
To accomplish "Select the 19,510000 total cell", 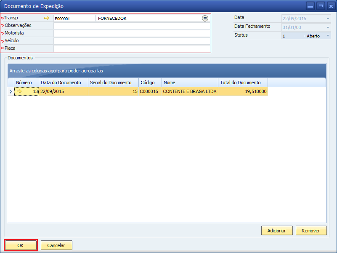I will (243, 91).
